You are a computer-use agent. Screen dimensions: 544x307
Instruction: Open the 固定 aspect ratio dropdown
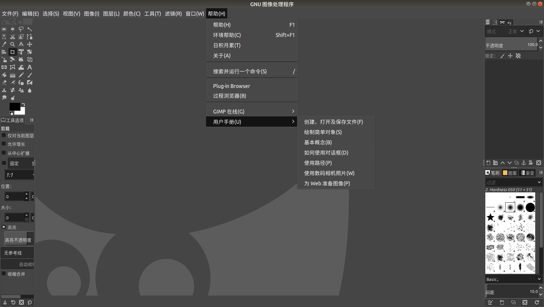coord(21,163)
